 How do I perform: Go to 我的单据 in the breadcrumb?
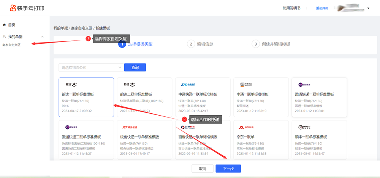[60, 28]
